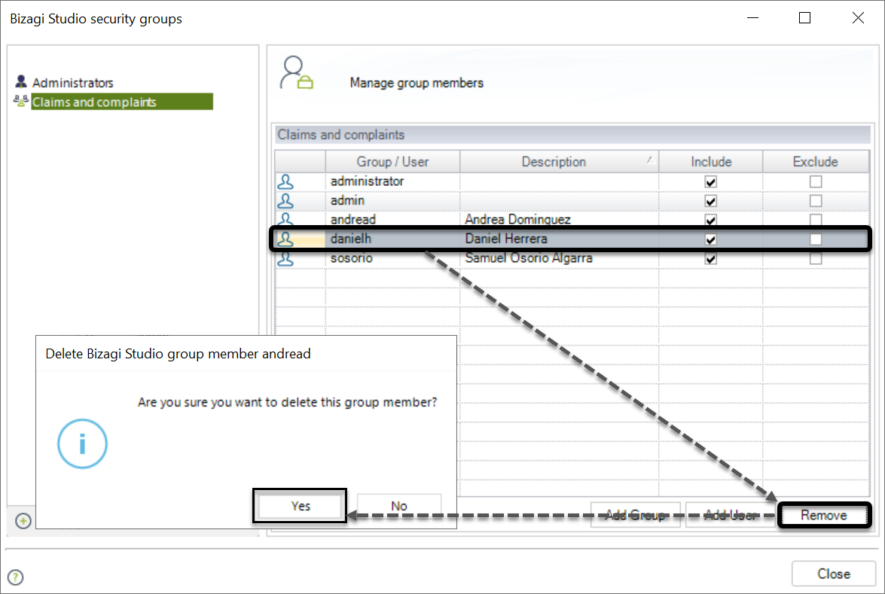Click the Daniel Herrera description cell
Screen dimensions: 885x594
[x=559, y=239]
